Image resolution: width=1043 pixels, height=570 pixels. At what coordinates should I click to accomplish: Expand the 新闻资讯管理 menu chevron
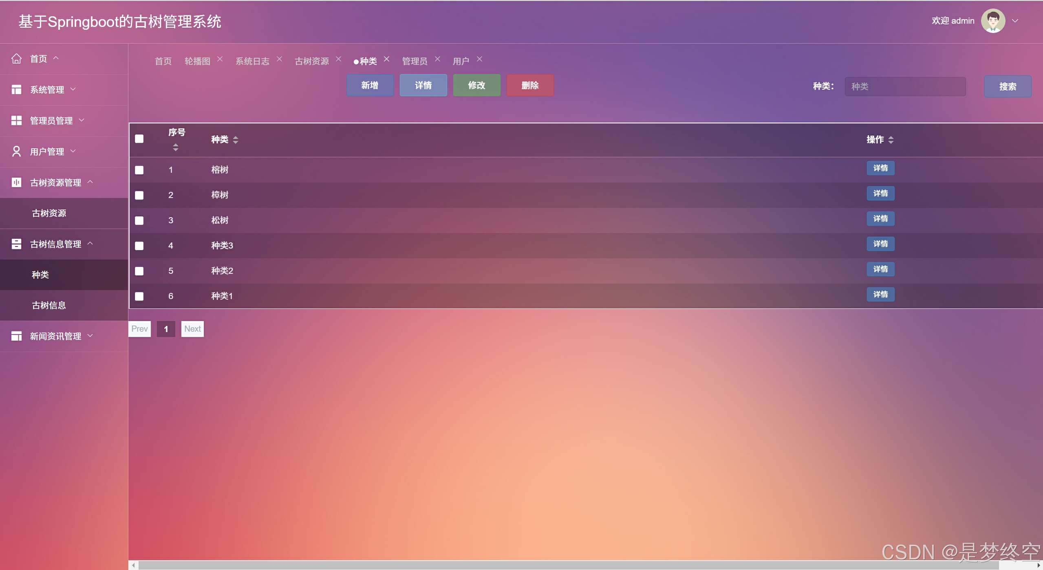pyautogui.click(x=90, y=335)
